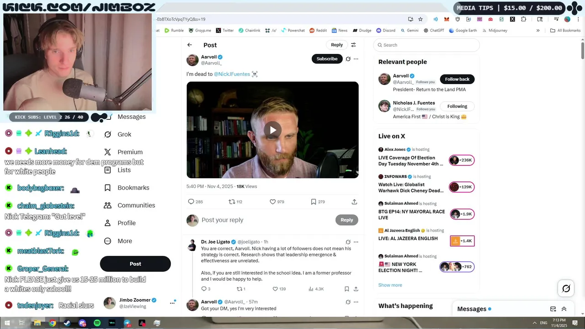
Task: Toggle the Subscribe button on Aarvoll's post
Action: click(327, 58)
